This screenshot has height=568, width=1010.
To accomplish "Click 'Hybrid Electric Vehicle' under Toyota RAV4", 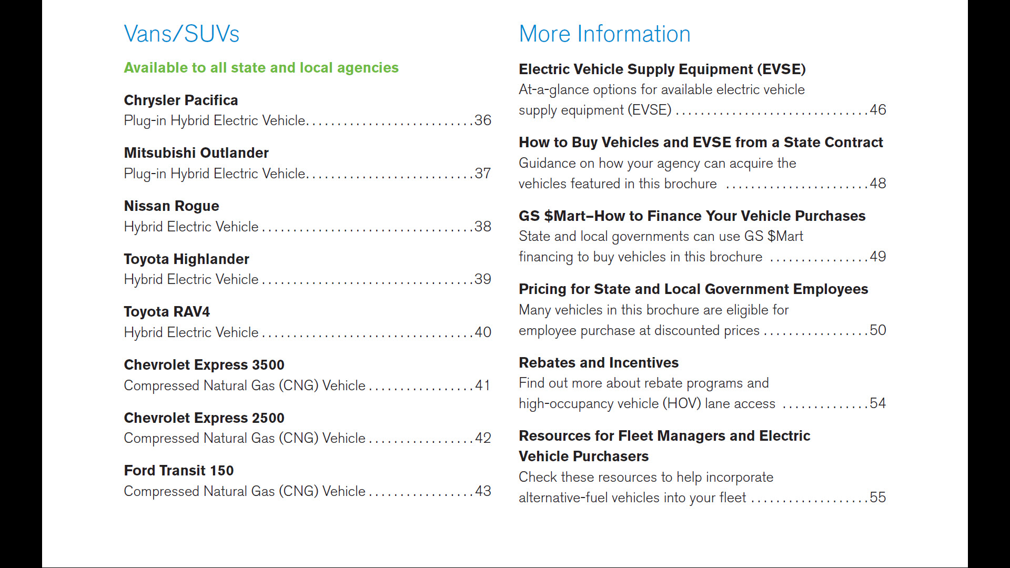I will (x=191, y=332).
